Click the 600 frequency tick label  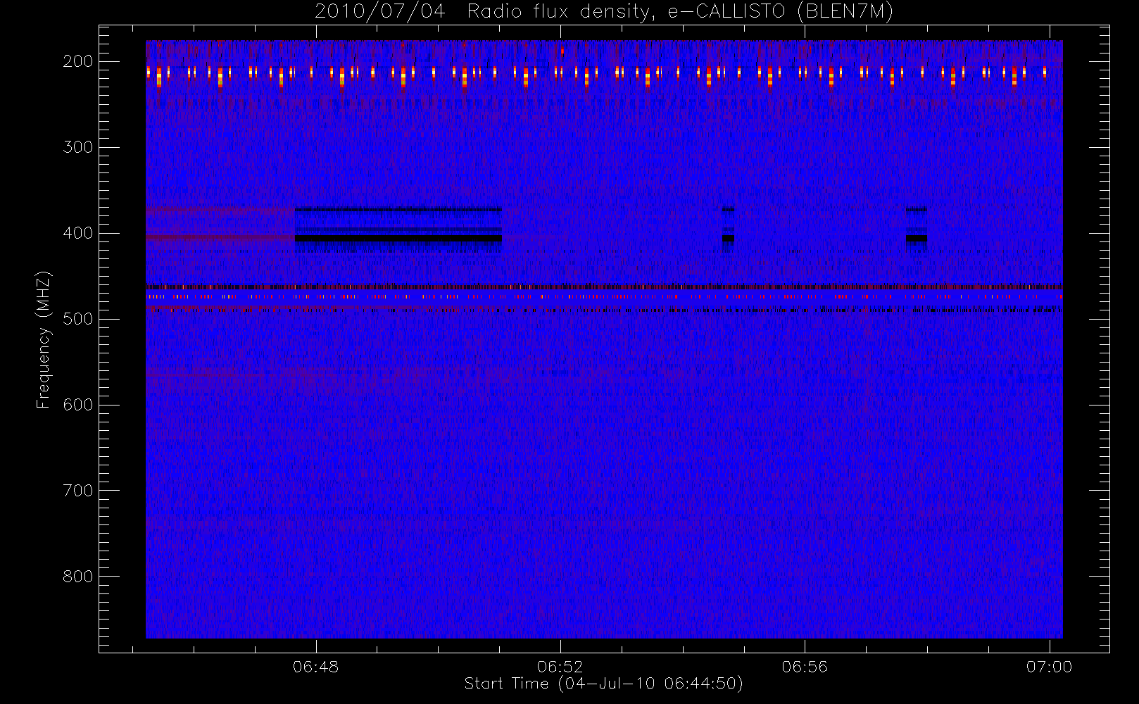pos(78,405)
